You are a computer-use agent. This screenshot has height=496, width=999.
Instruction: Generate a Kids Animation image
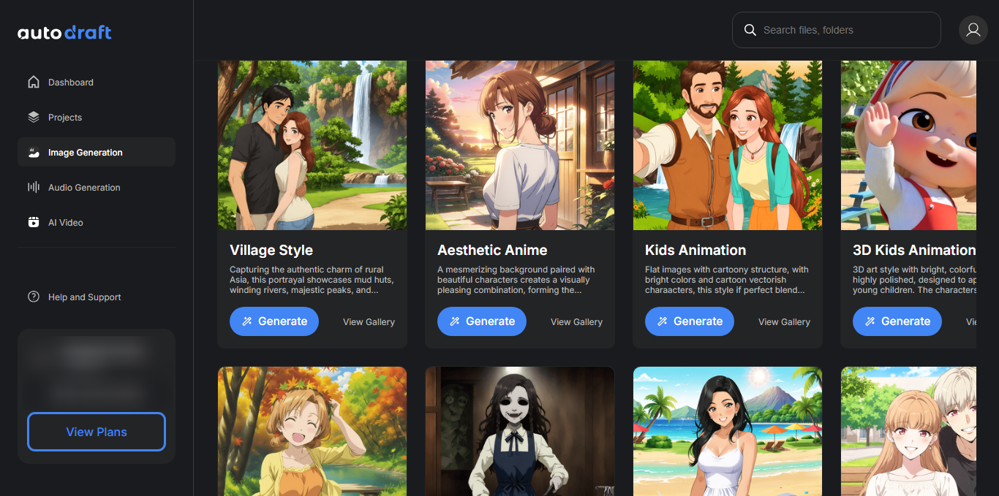coord(690,321)
